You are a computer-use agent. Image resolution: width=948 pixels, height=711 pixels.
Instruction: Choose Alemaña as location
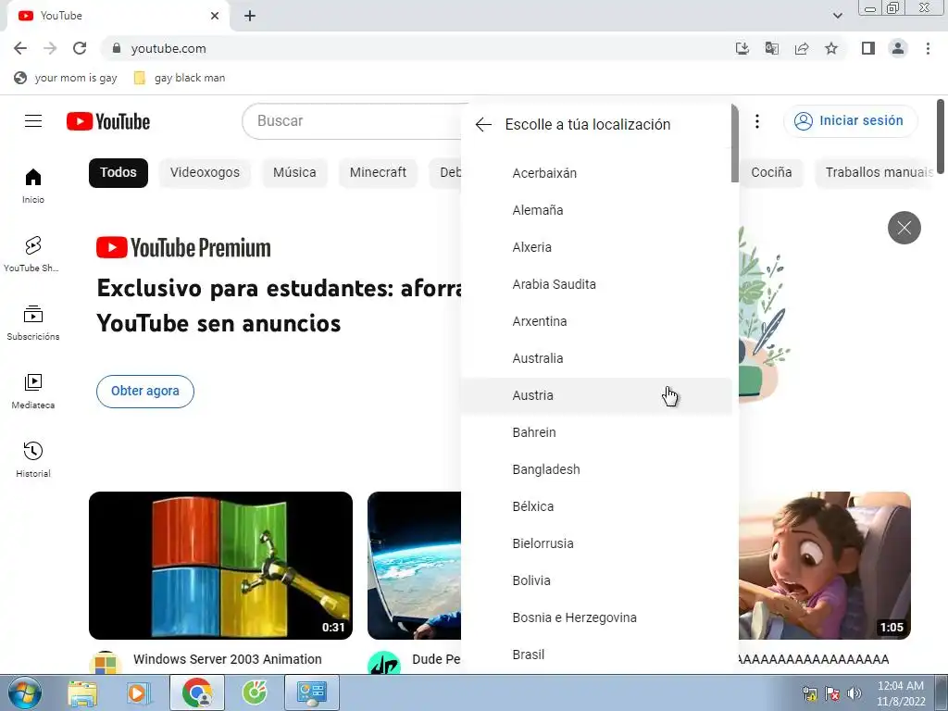596,210
